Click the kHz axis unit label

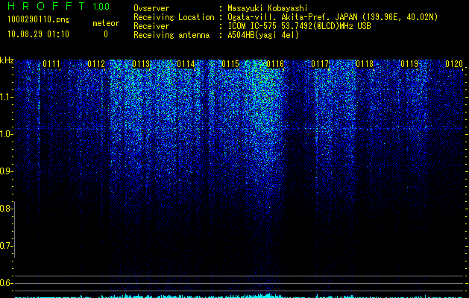pos(7,60)
